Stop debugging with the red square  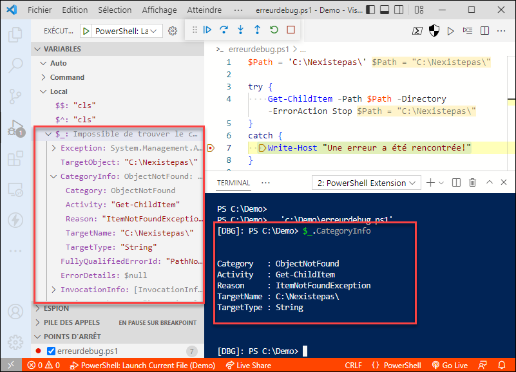[291, 30]
